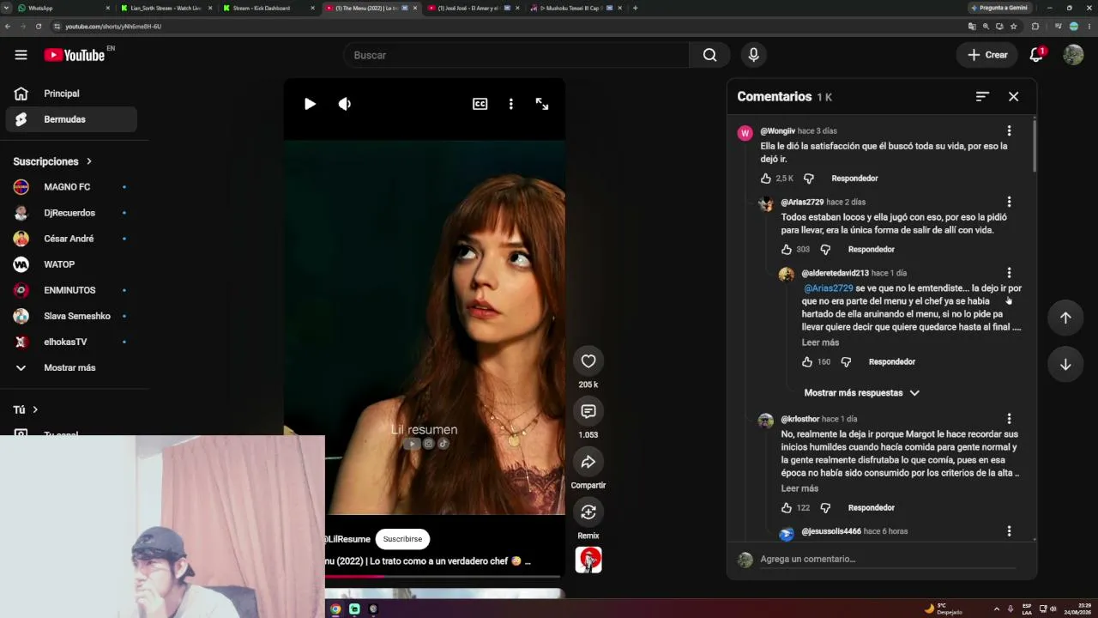Expand Mostrar más in subscriptions list
The width and height of the screenshot is (1098, 618).
(x=69, y=367)
